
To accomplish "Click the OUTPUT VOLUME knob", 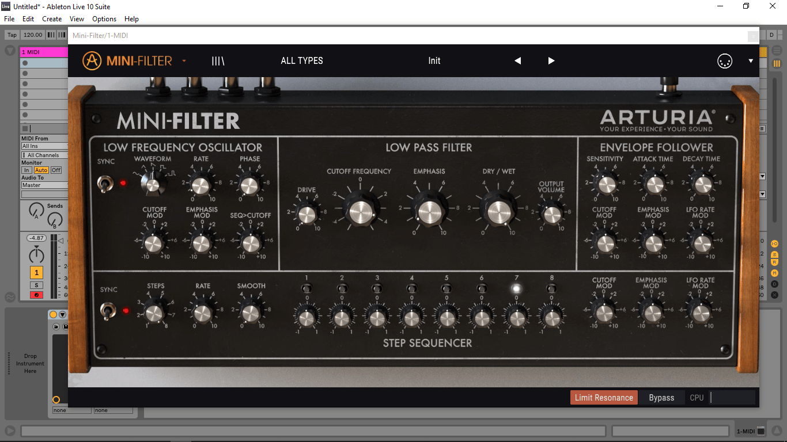I will 552,215.
